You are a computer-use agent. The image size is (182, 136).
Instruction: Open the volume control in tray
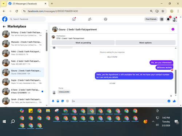tap(157, 125)
